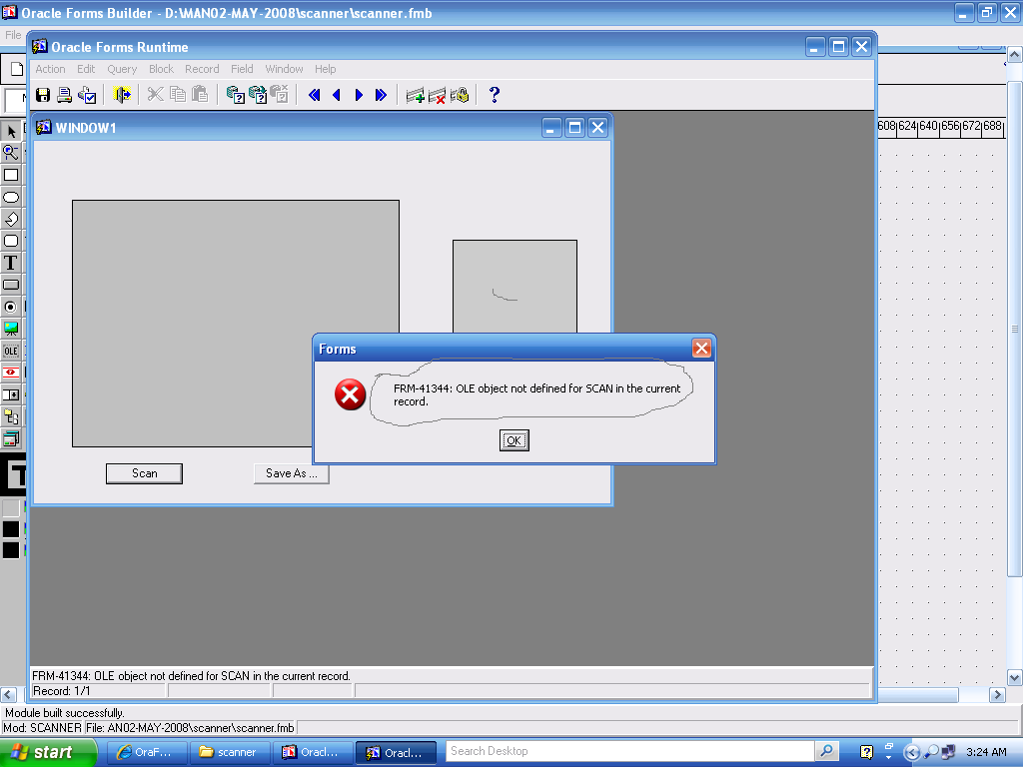The image size is (1023, 767).
Task: Click the Execute Query toolbar icon
Action: click(x=258, y=95)
